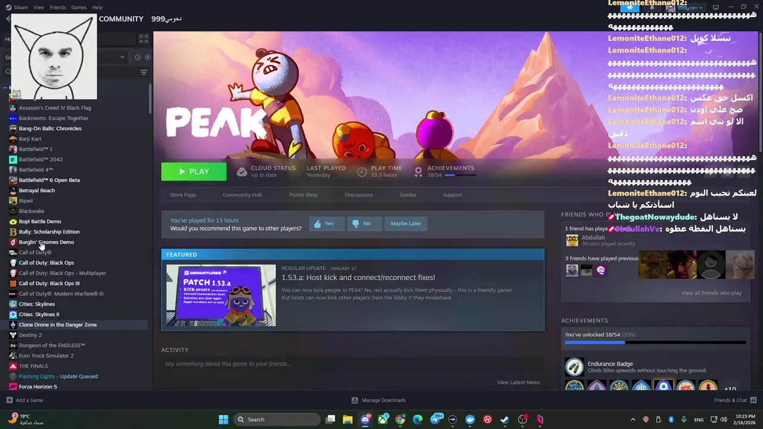Select Assassin's Creed IV Black Flag

pyautogui.click(x=55, y=108)
